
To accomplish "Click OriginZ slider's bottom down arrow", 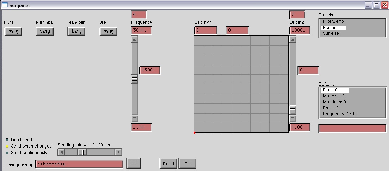I will click(x=293, y=118).
